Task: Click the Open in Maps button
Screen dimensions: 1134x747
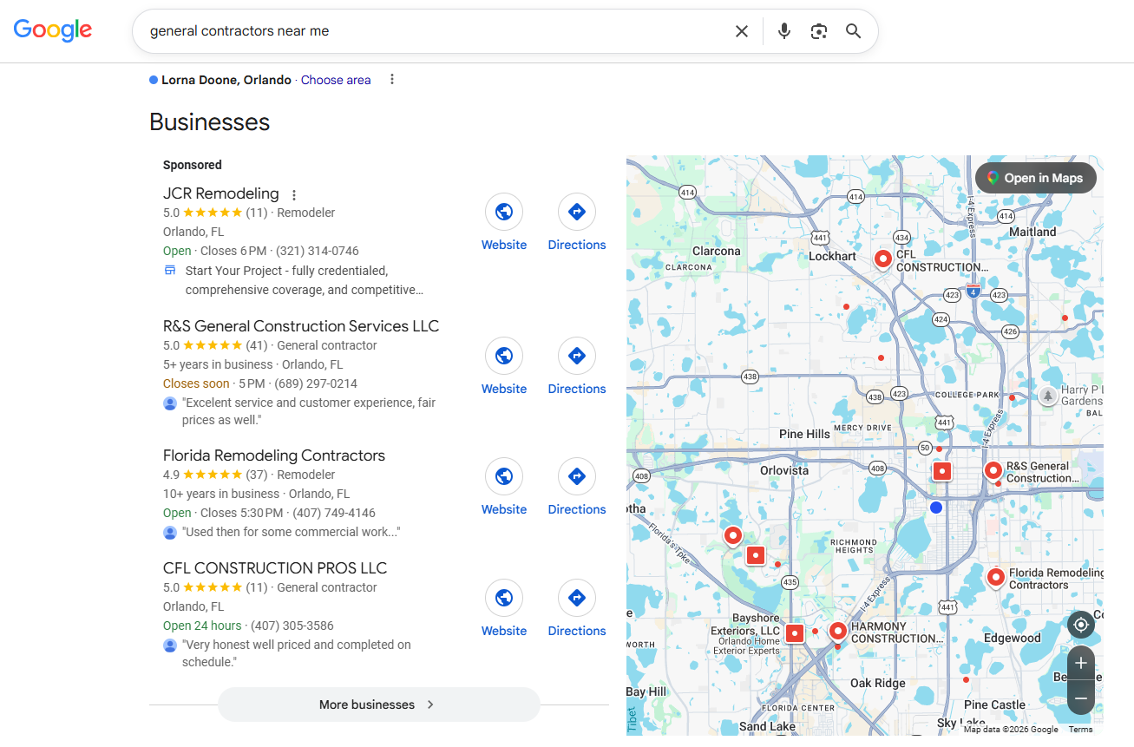Action: (x=1036, y=178)
